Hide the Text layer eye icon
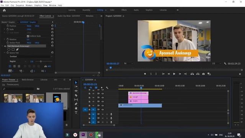 5,46
